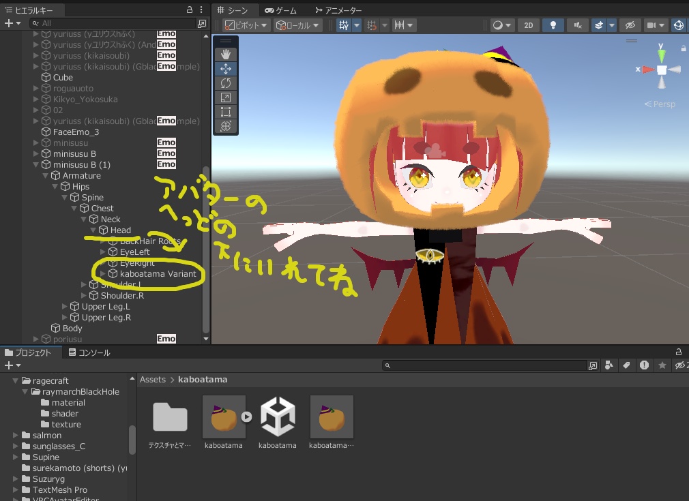Click the gizmo green Y axis cone
The width and height of the screenshot is (689, 501).
click(x=661, y=55)
